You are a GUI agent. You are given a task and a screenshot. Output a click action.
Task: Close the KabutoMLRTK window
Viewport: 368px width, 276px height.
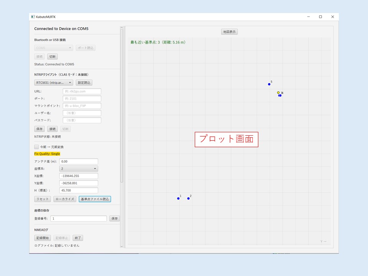(333, 16)
